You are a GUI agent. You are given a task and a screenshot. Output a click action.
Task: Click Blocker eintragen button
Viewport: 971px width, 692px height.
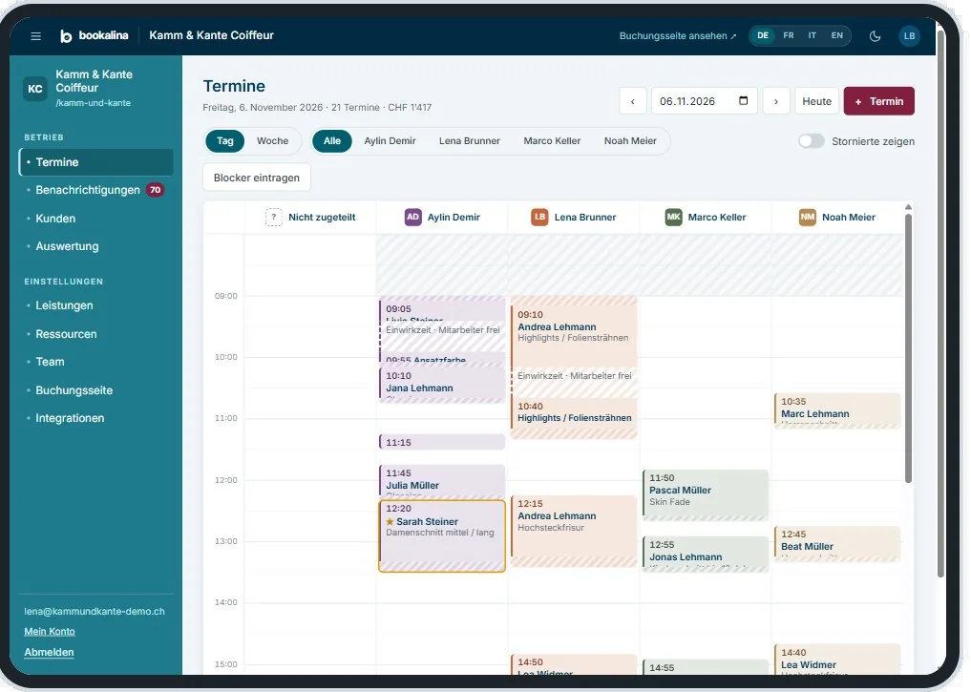tap(257, 178)
